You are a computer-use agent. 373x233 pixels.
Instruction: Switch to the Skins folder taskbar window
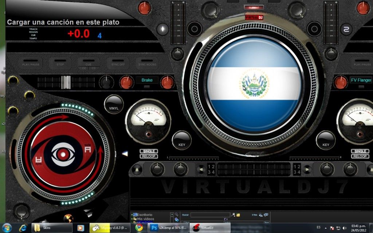52,228
